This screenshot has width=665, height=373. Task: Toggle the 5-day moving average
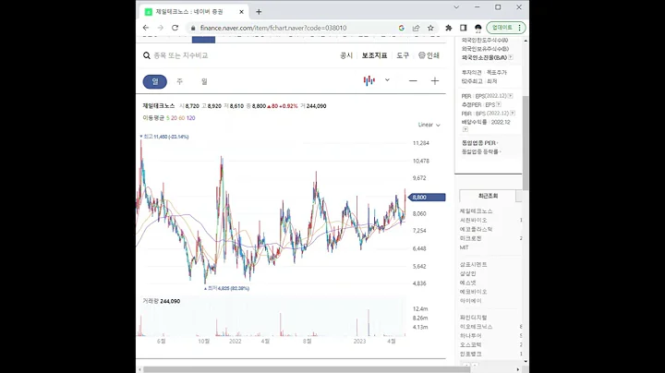[167, 118]
